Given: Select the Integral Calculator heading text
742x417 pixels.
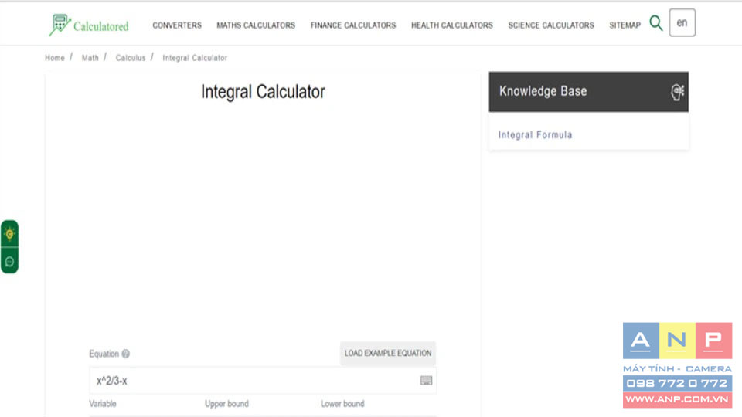Looking at the screenshot, I should point(263,92).
